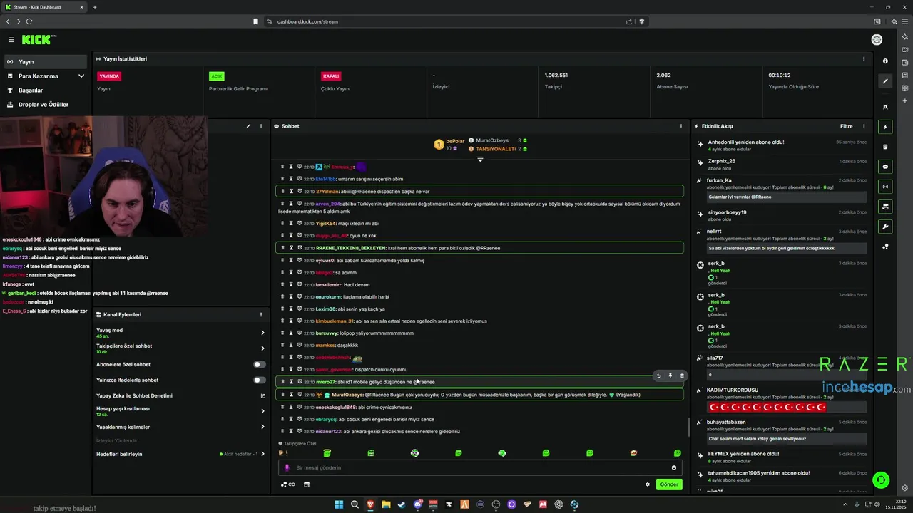The height and width of the screenshot is (513, 913).
Task: Click the green support chat bubble button
Action: (881, 480)
